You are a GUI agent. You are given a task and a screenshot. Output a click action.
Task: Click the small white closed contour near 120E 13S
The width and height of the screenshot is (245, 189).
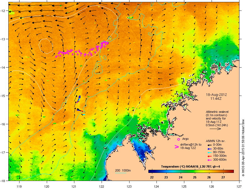click(x=46, y=46)
